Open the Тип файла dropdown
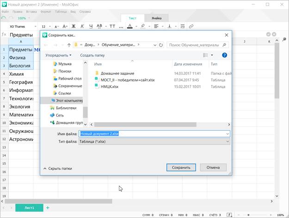The image size is (289, 218). tap(154, 142)
